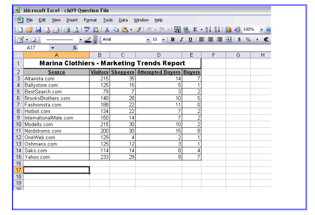315x215 pixels.
Task: Apply Percent style
Action: pos(248,40)
